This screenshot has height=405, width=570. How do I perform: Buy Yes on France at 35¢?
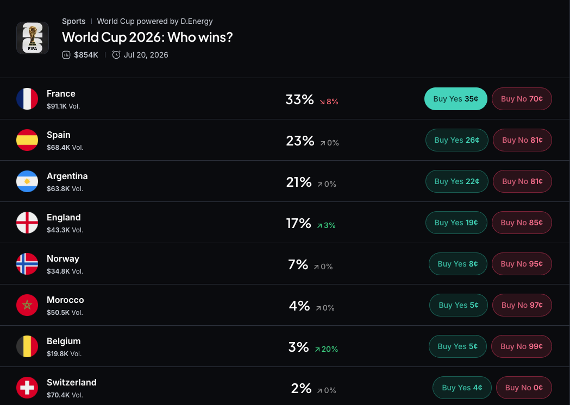(x=456, y=99)
